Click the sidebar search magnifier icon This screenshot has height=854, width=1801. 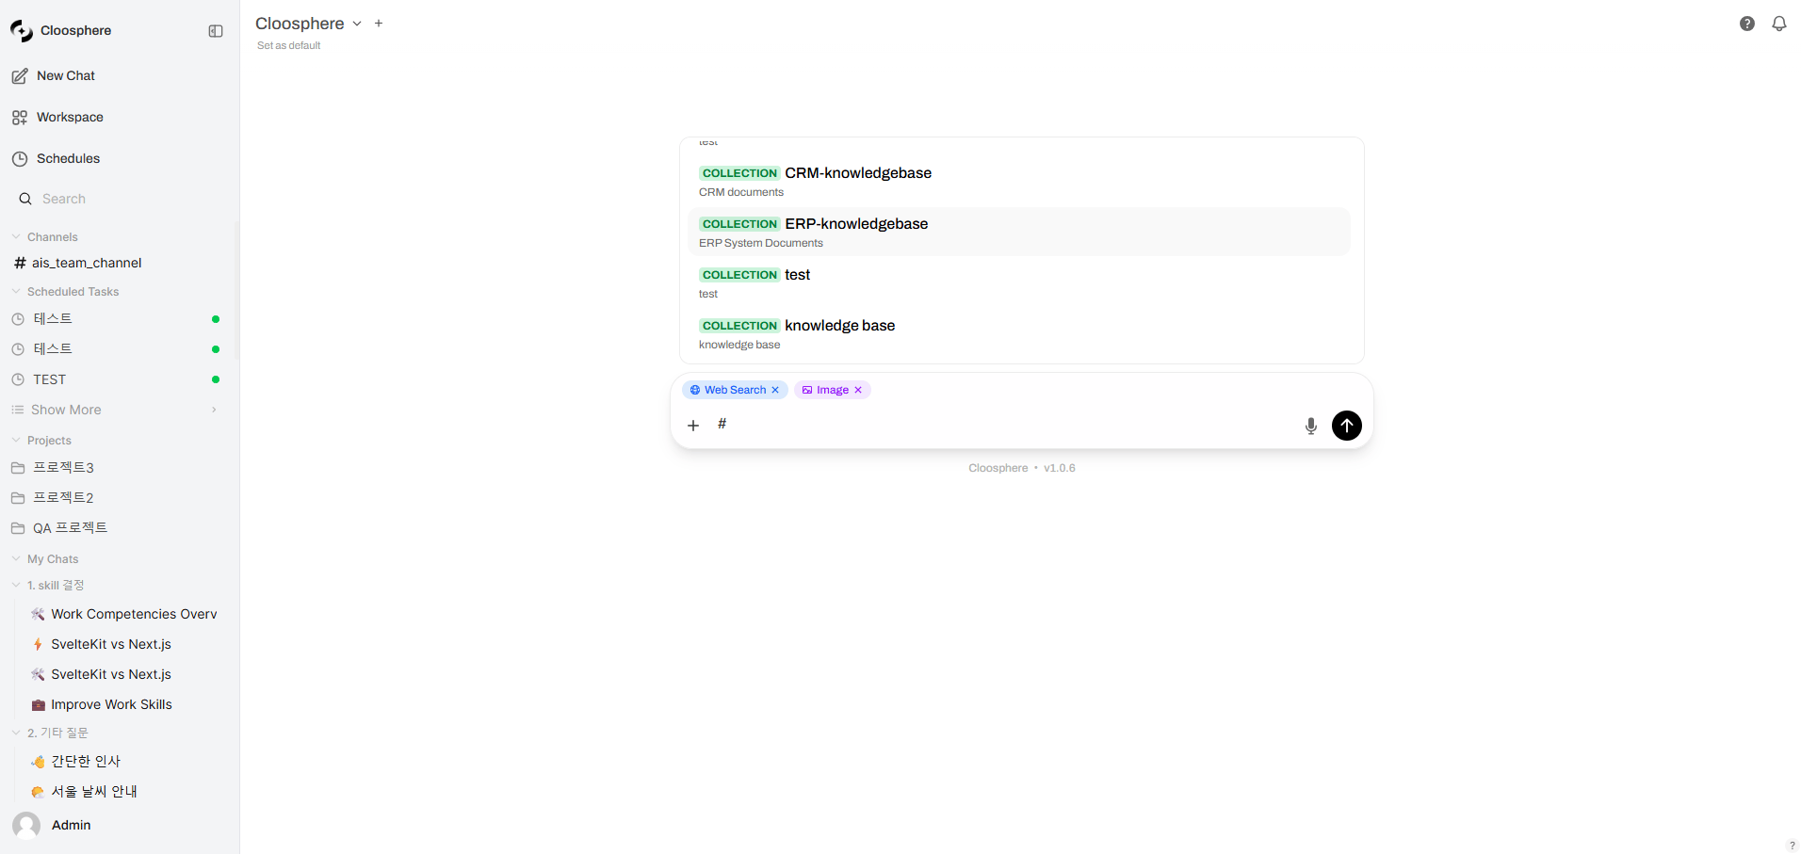[25, 199]
